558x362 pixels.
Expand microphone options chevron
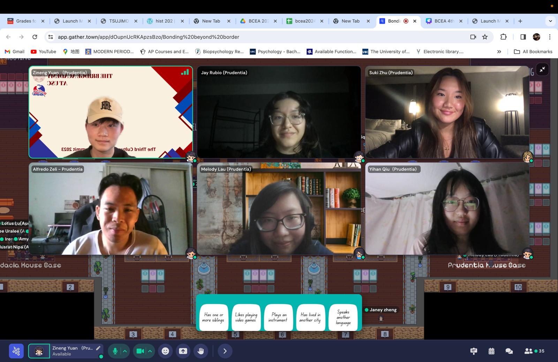(125, 351)
